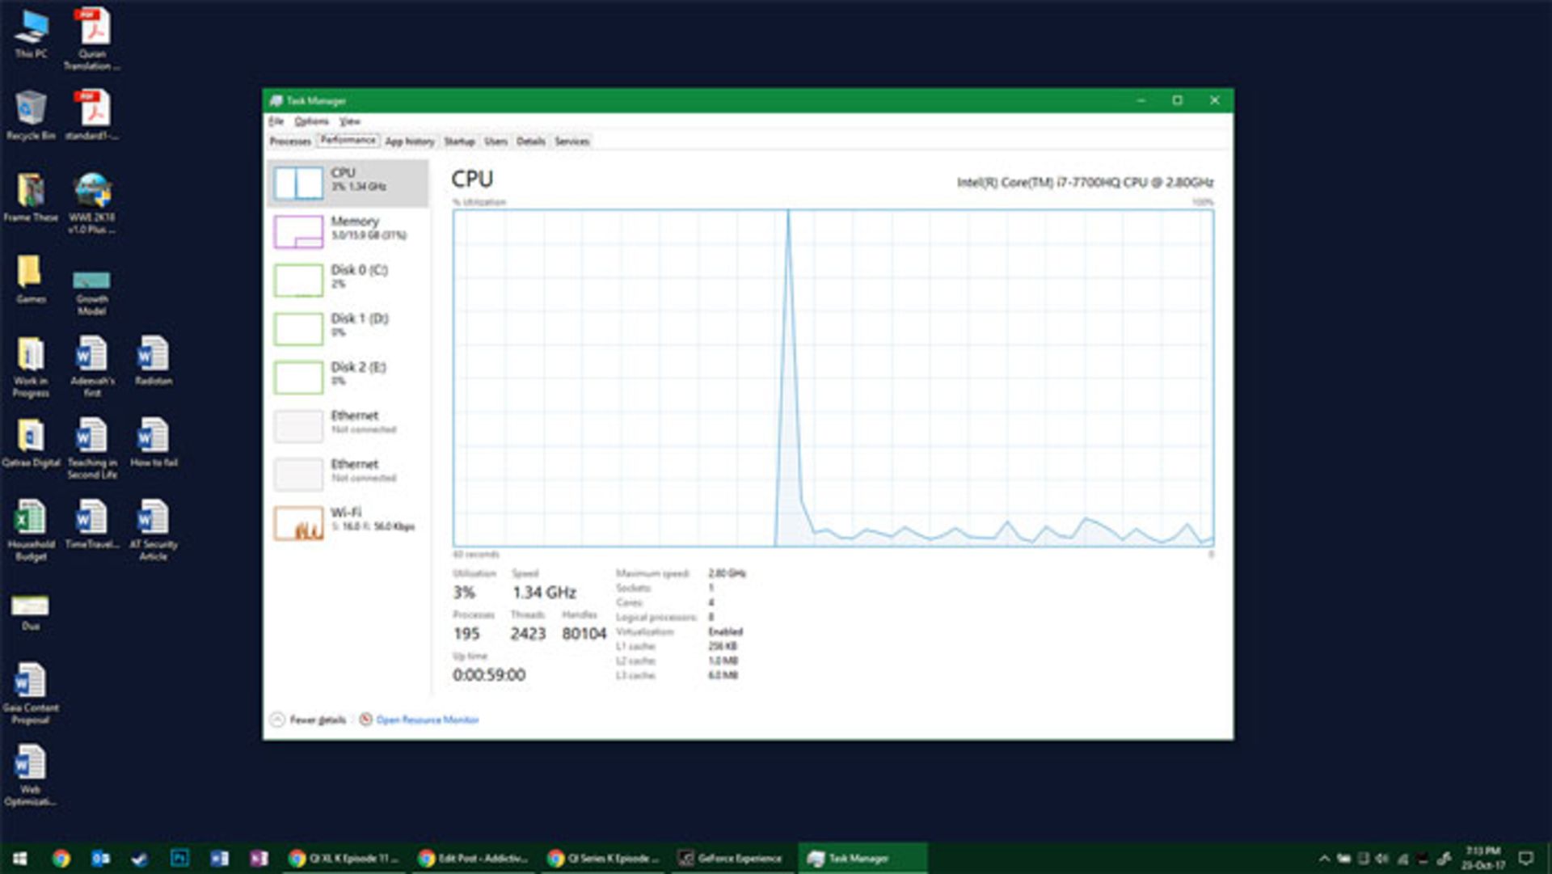This screenshot has width=1552, height=874.
Task: Select the Growth Model desktop file
Action: [92, 291]
